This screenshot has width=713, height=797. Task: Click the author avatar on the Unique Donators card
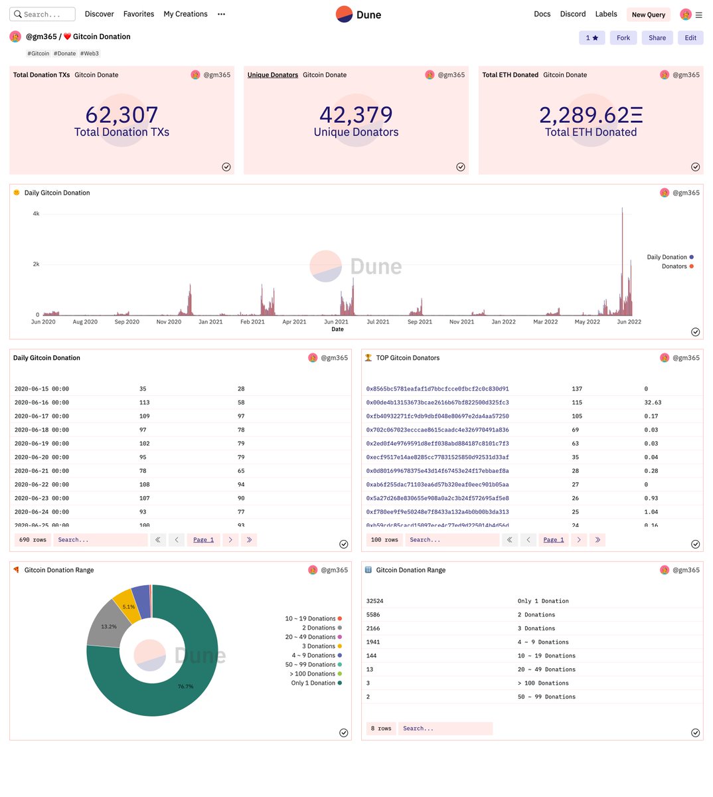point(430,75)
